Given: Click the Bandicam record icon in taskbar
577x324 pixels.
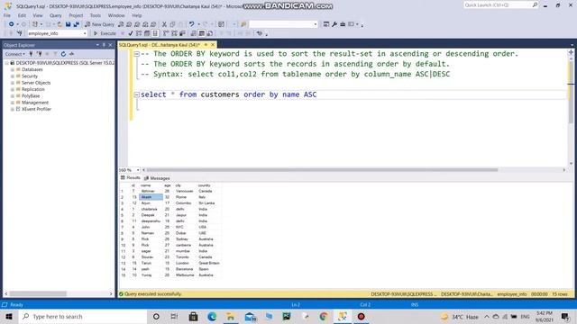Looking at the screenshot, I should pyautogui.click(x=361, y=316).
